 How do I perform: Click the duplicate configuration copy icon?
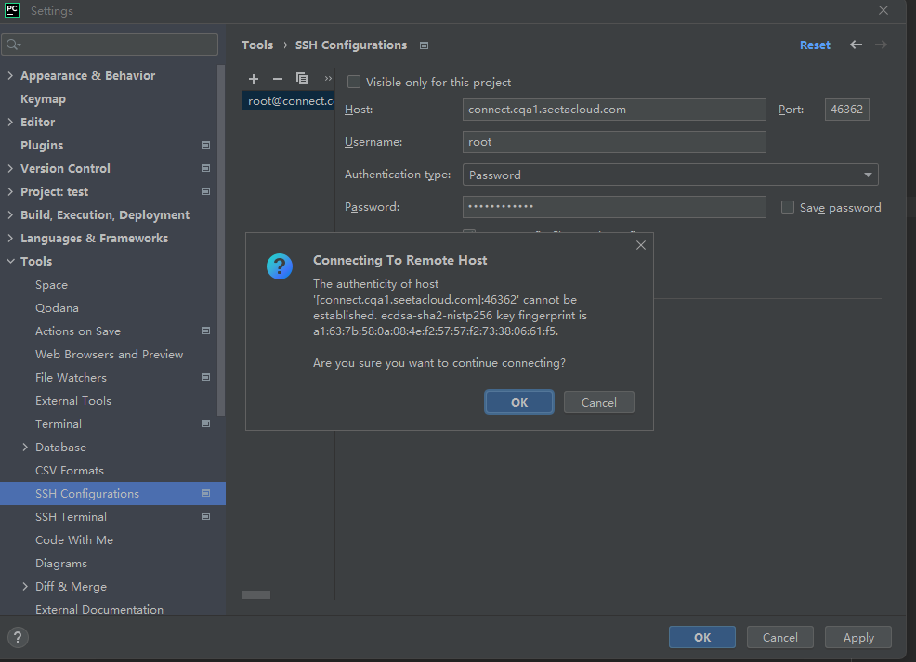[302, 79]
